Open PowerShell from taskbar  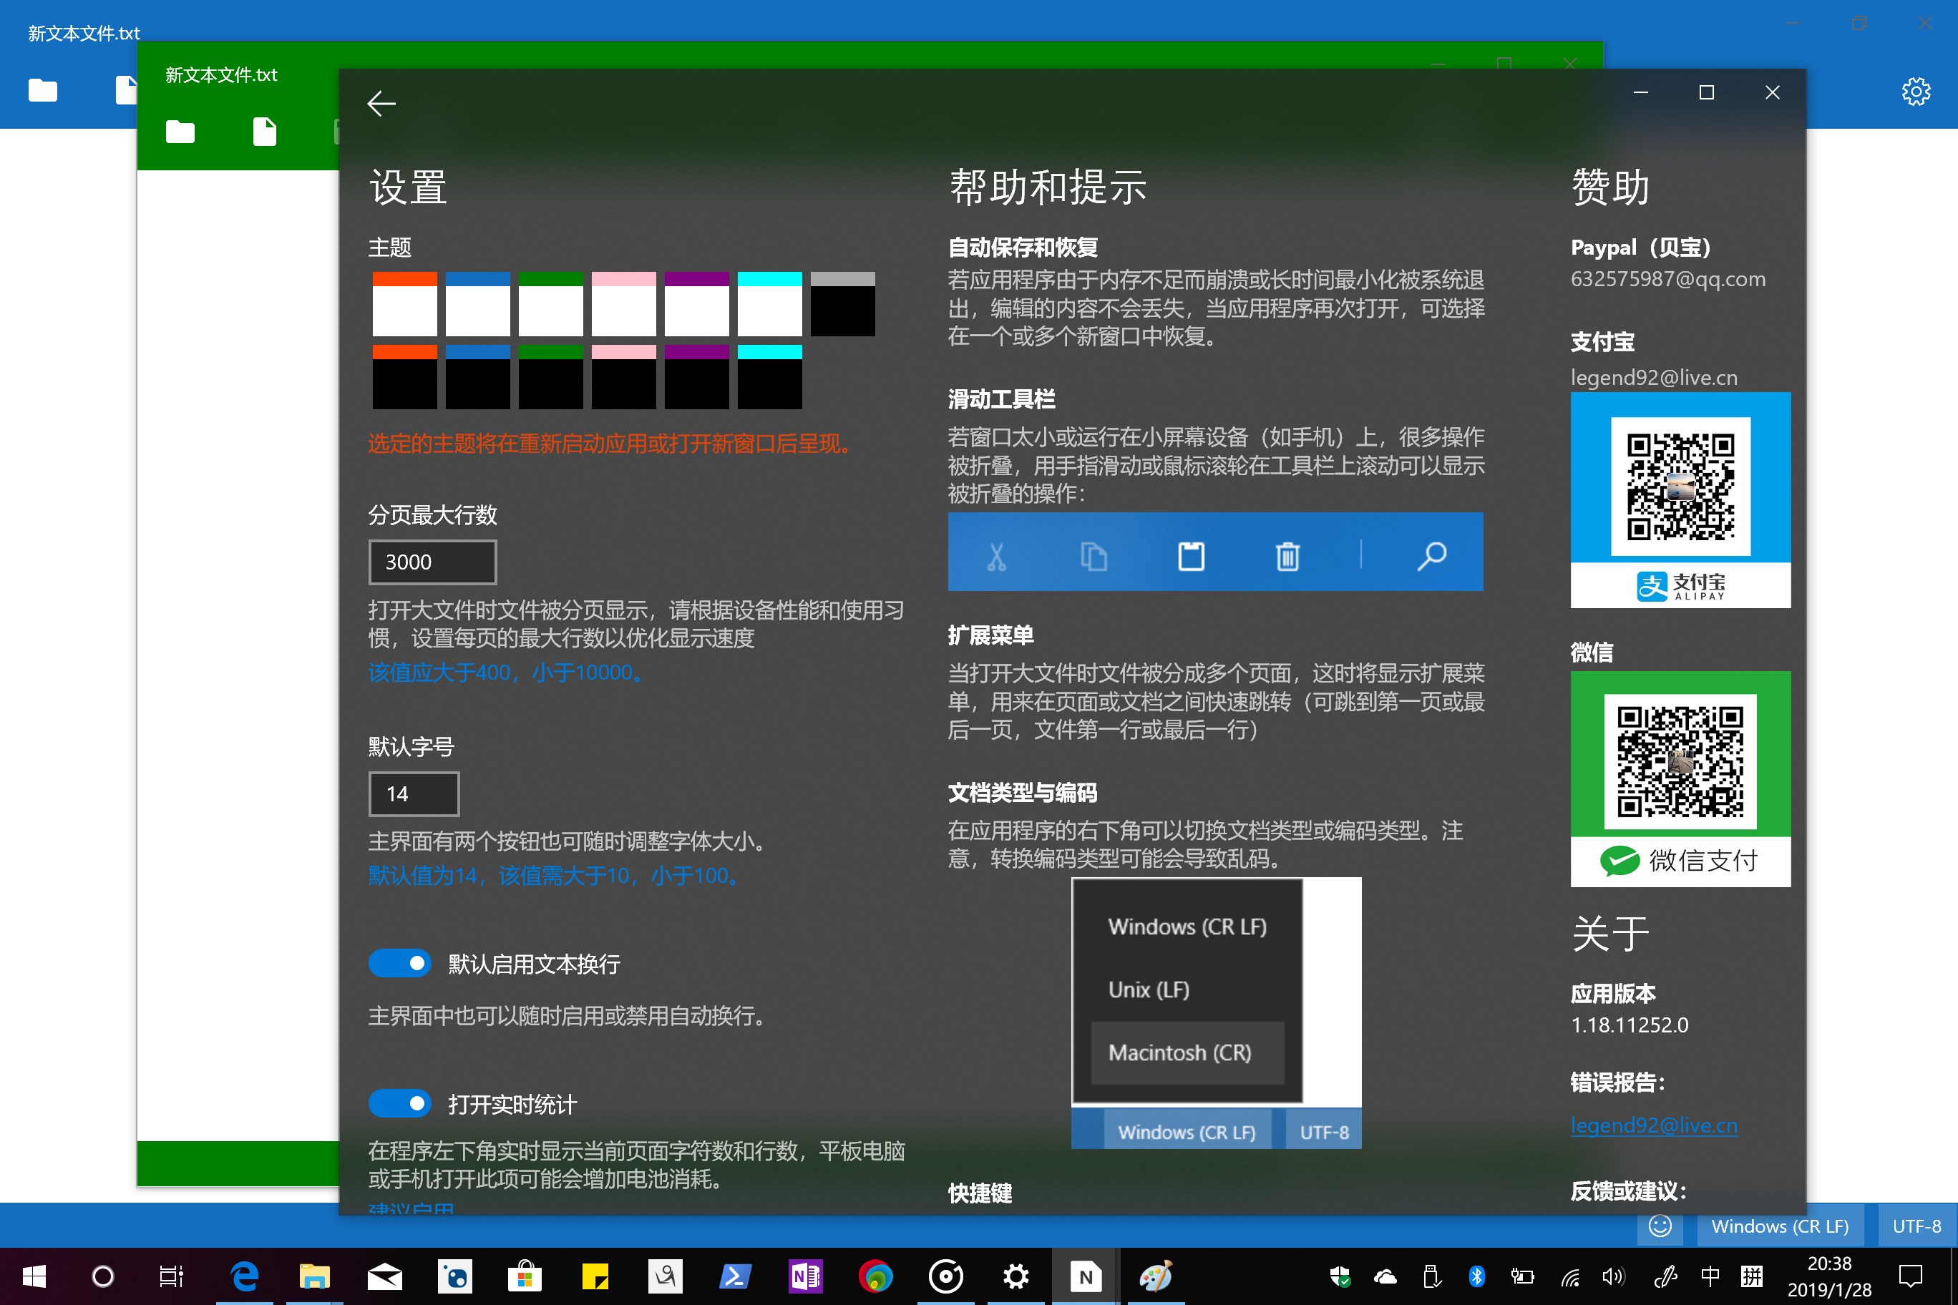click(735, 1276)
